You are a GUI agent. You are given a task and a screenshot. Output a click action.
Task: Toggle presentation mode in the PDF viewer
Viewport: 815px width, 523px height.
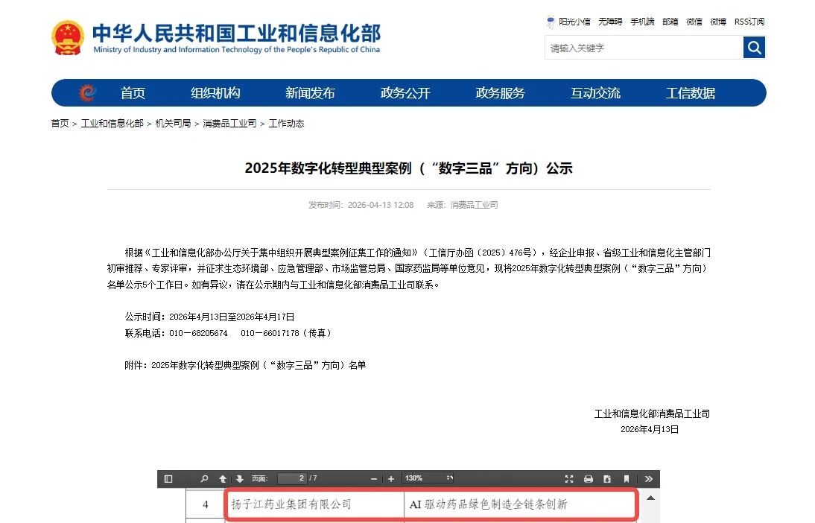point(569,478)
